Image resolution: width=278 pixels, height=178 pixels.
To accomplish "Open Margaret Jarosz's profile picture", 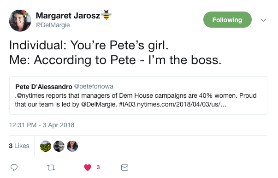I will [x=20, y=21].
